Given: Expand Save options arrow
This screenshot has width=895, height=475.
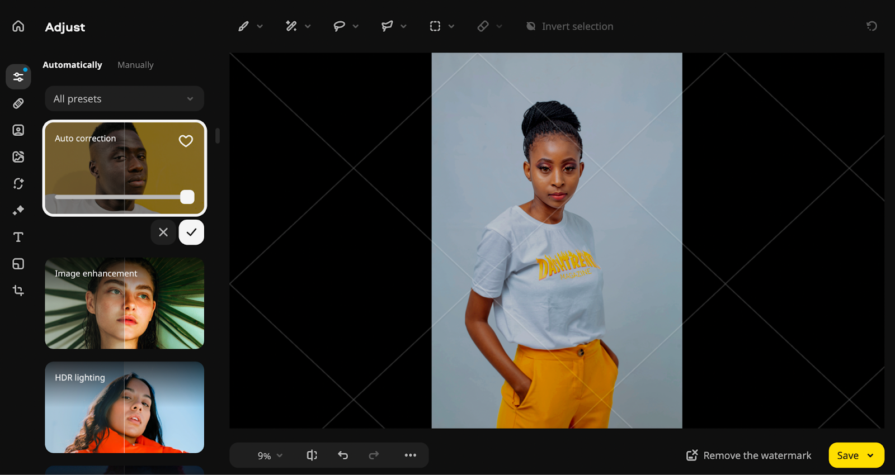Looking at the screenshot, I should coord(870,455).
